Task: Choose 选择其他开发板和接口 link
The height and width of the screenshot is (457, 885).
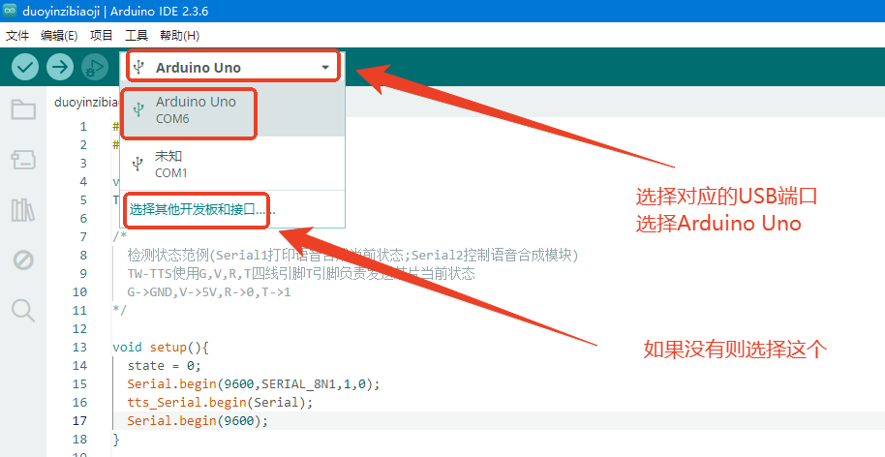Action: (202, 210)
